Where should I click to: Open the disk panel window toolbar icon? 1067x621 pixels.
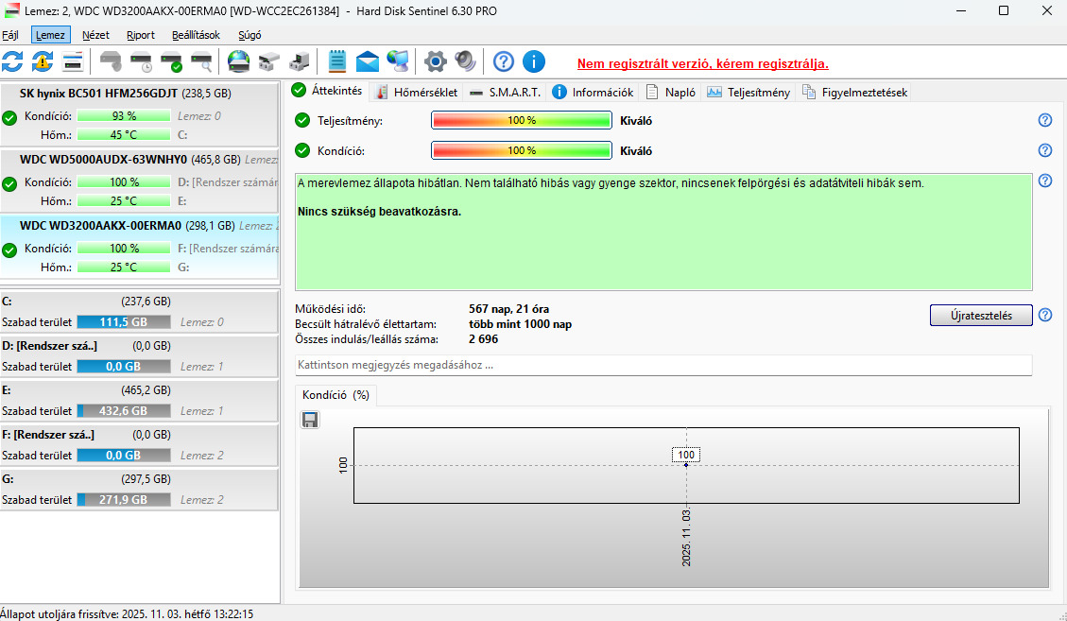(x=72, y=61)
